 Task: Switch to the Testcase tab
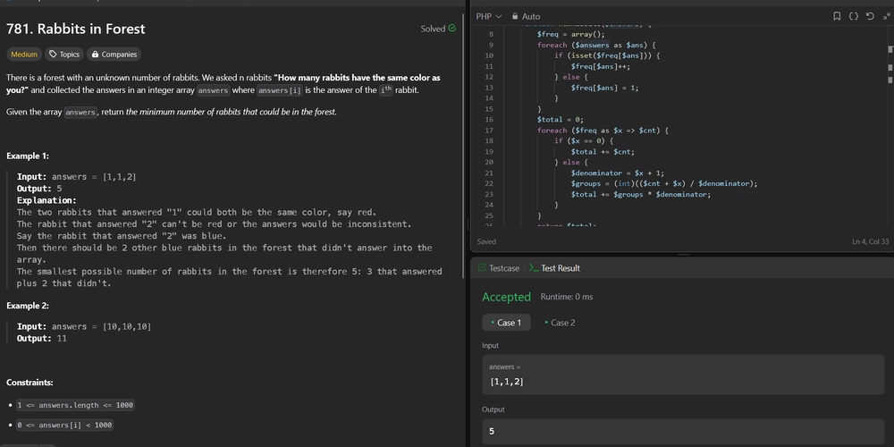tap(499, 268)
